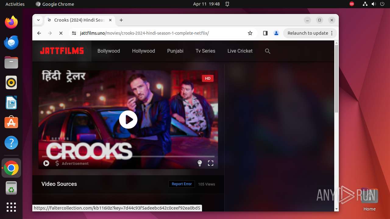Open the Jattfilms search magnifier
Image resolution: width=390 pixels, height=219 pixels.
pos(268,51)
